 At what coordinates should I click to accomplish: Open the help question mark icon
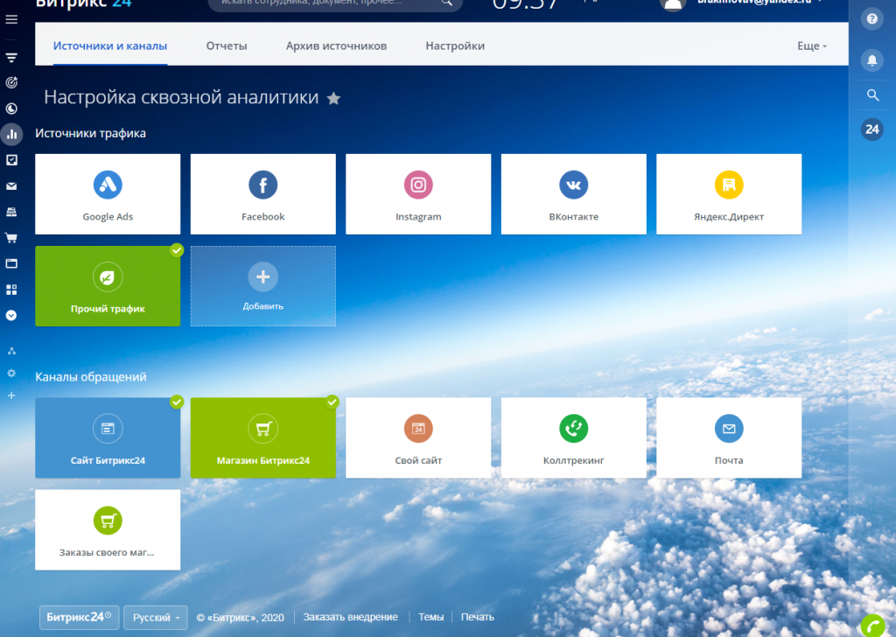(x=872, y=19)
